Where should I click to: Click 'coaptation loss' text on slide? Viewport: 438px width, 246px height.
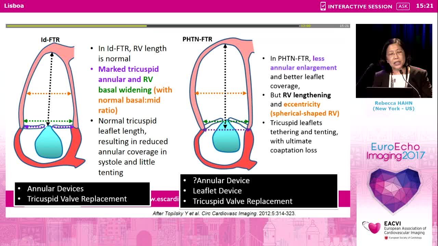point(294,150)
